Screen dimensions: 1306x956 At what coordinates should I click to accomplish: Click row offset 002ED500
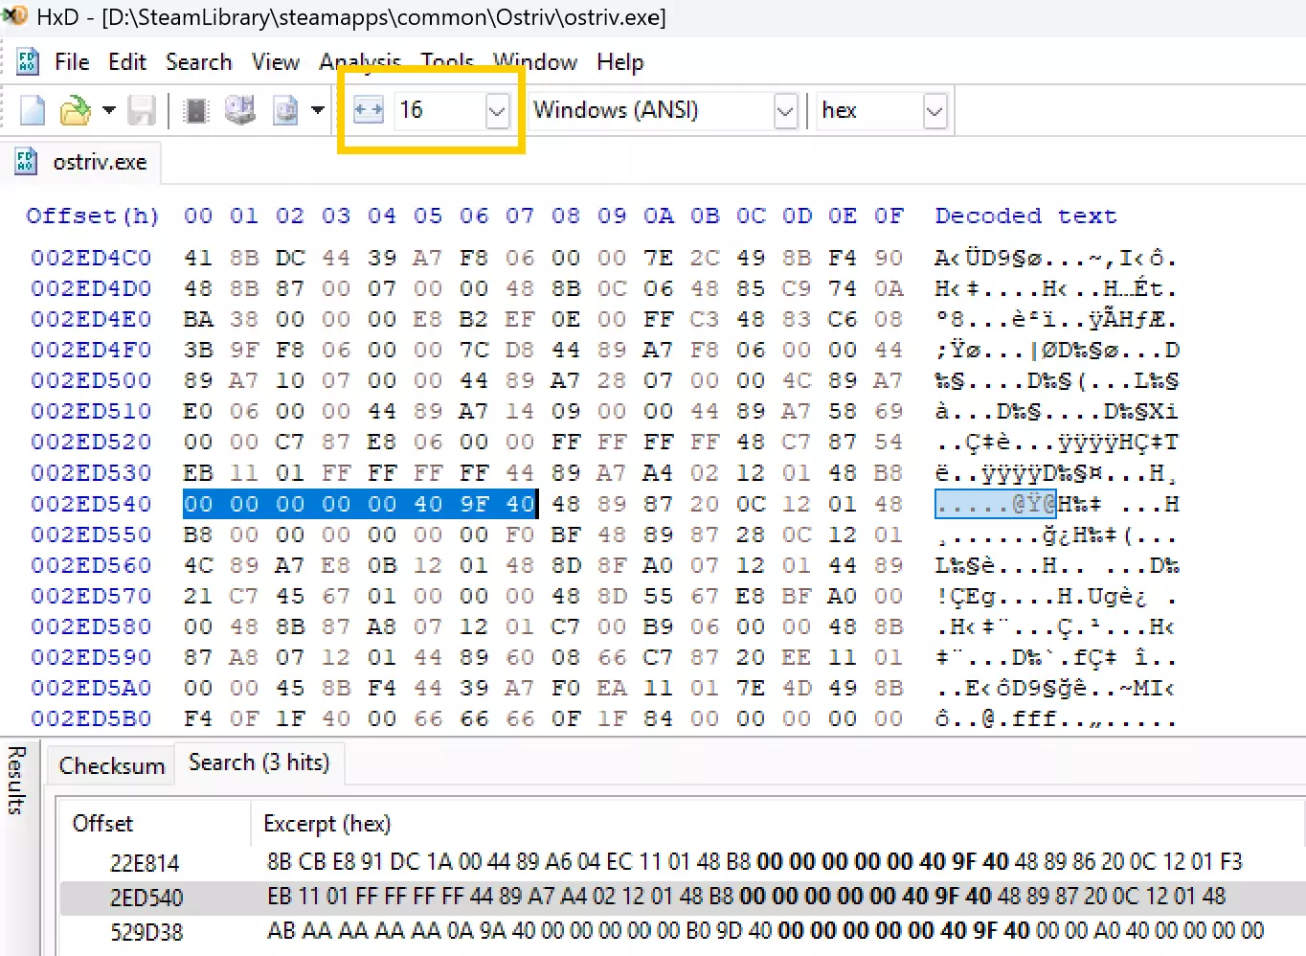click(91, 381)
